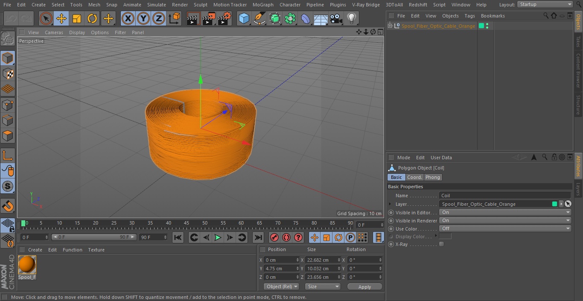Open Object manager Bookmarks menu
This screenshot has width=583, height=301.
pos(493,16)
